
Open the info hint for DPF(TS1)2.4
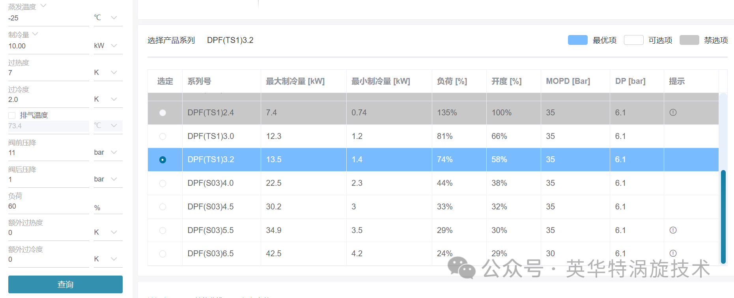673,113
